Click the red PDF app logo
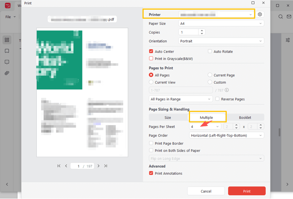This screenshot has height=199, width=293. [8, 5]
